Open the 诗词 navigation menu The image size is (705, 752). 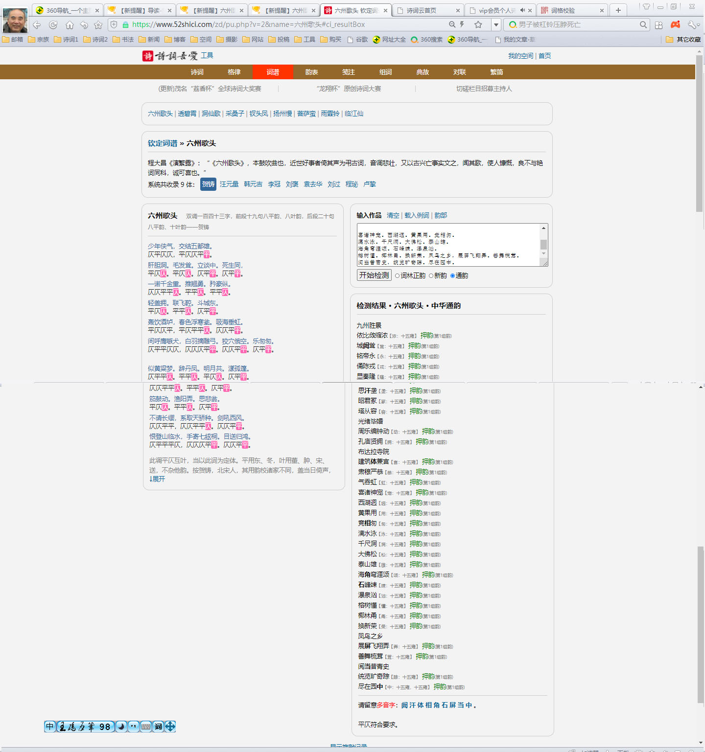coord(197,72)
